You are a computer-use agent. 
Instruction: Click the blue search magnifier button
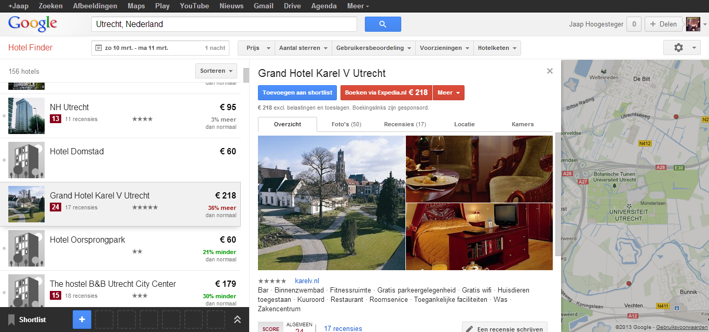point(383,24)
